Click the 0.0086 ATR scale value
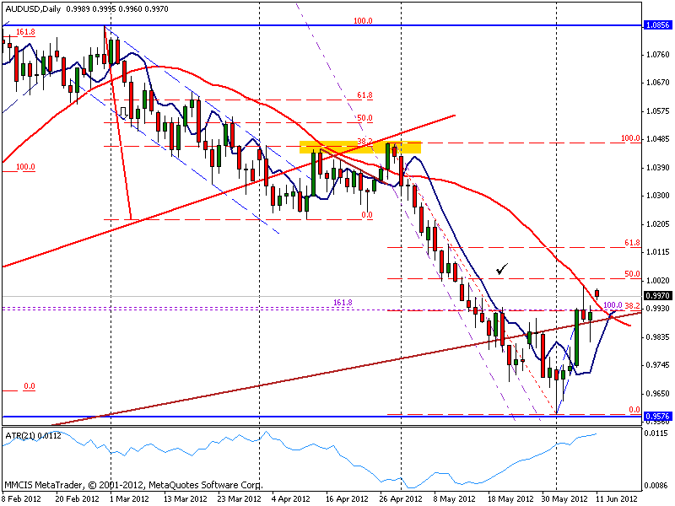The width and height of the screenshot is (675, 506). pos(656,486)
